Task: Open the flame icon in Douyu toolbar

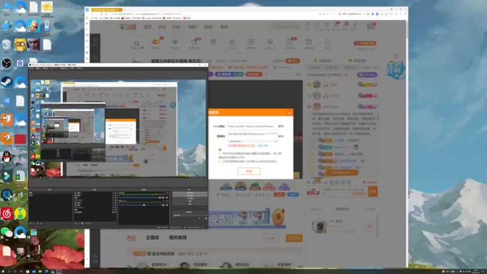Action: [232, 42]
